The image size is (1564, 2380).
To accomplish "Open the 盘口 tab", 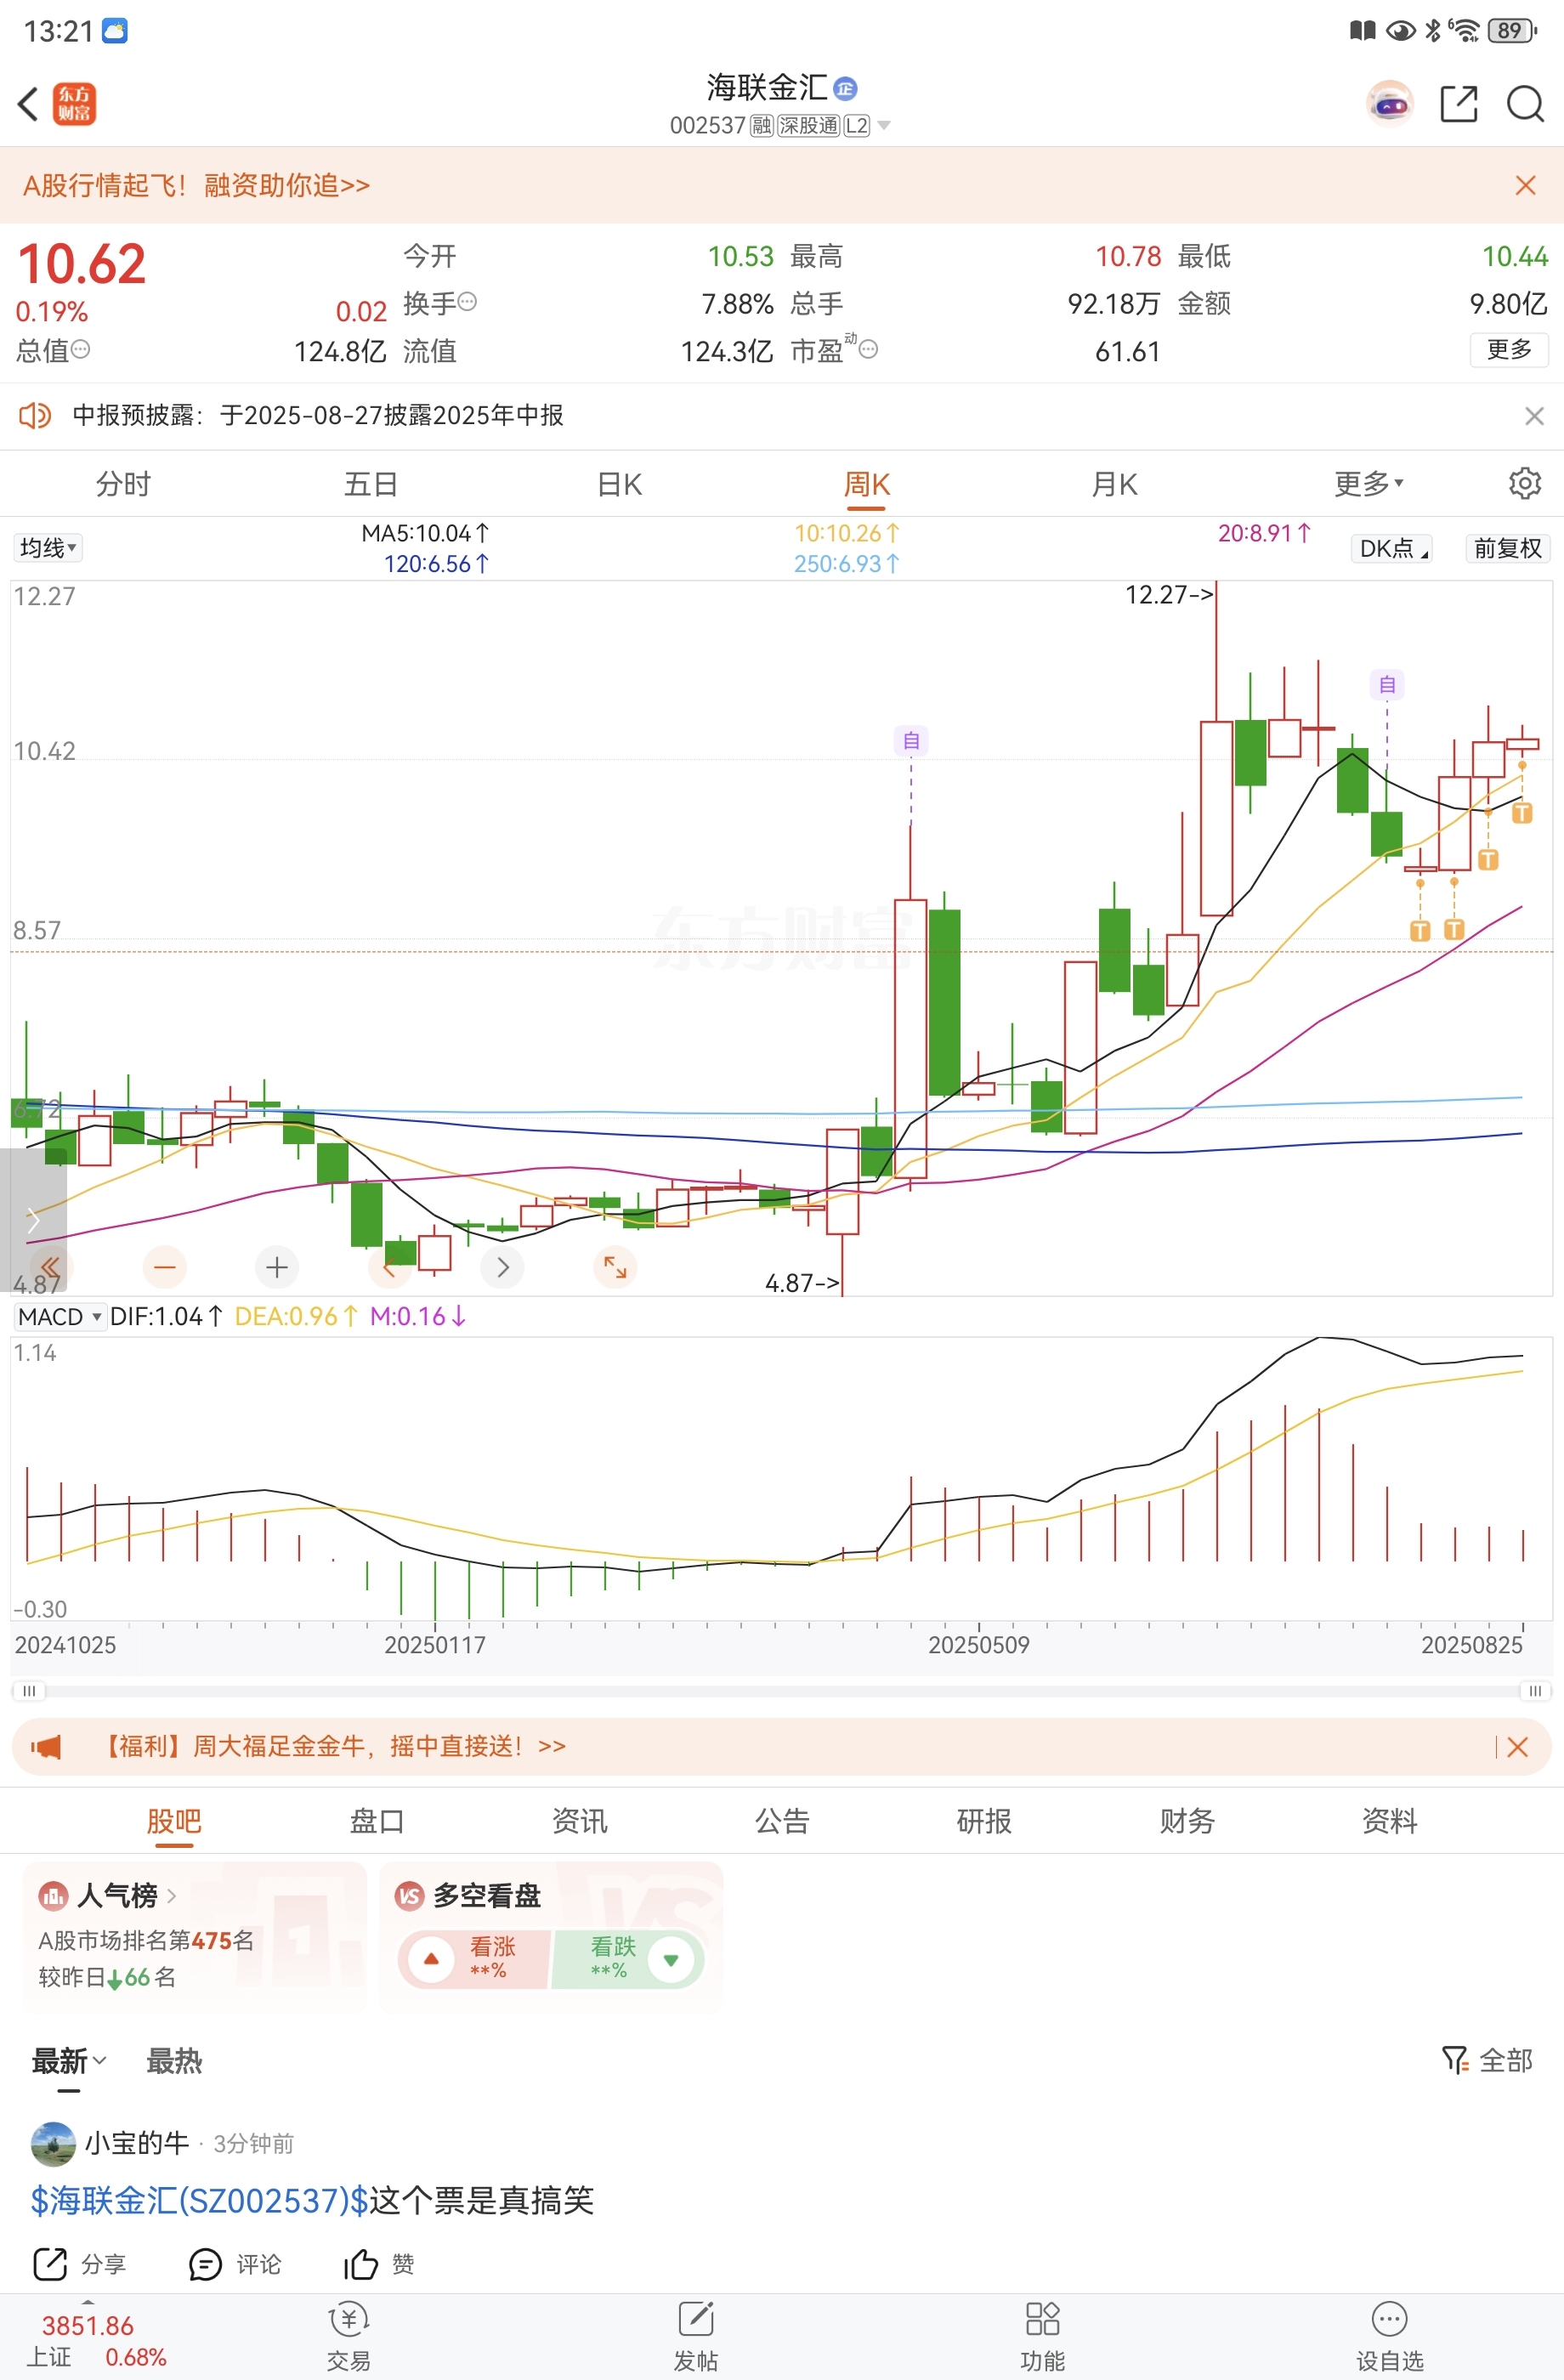I will tap(376, 1821).
